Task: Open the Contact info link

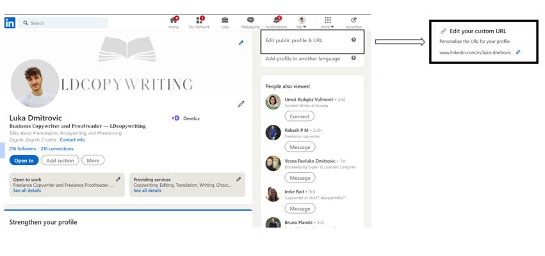Action: click(x=72, y=140)
